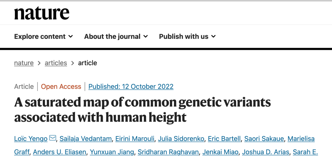The image size is (332, 157).
Task: Open author Eirini Marouli's link
Action: click(135, 139)
